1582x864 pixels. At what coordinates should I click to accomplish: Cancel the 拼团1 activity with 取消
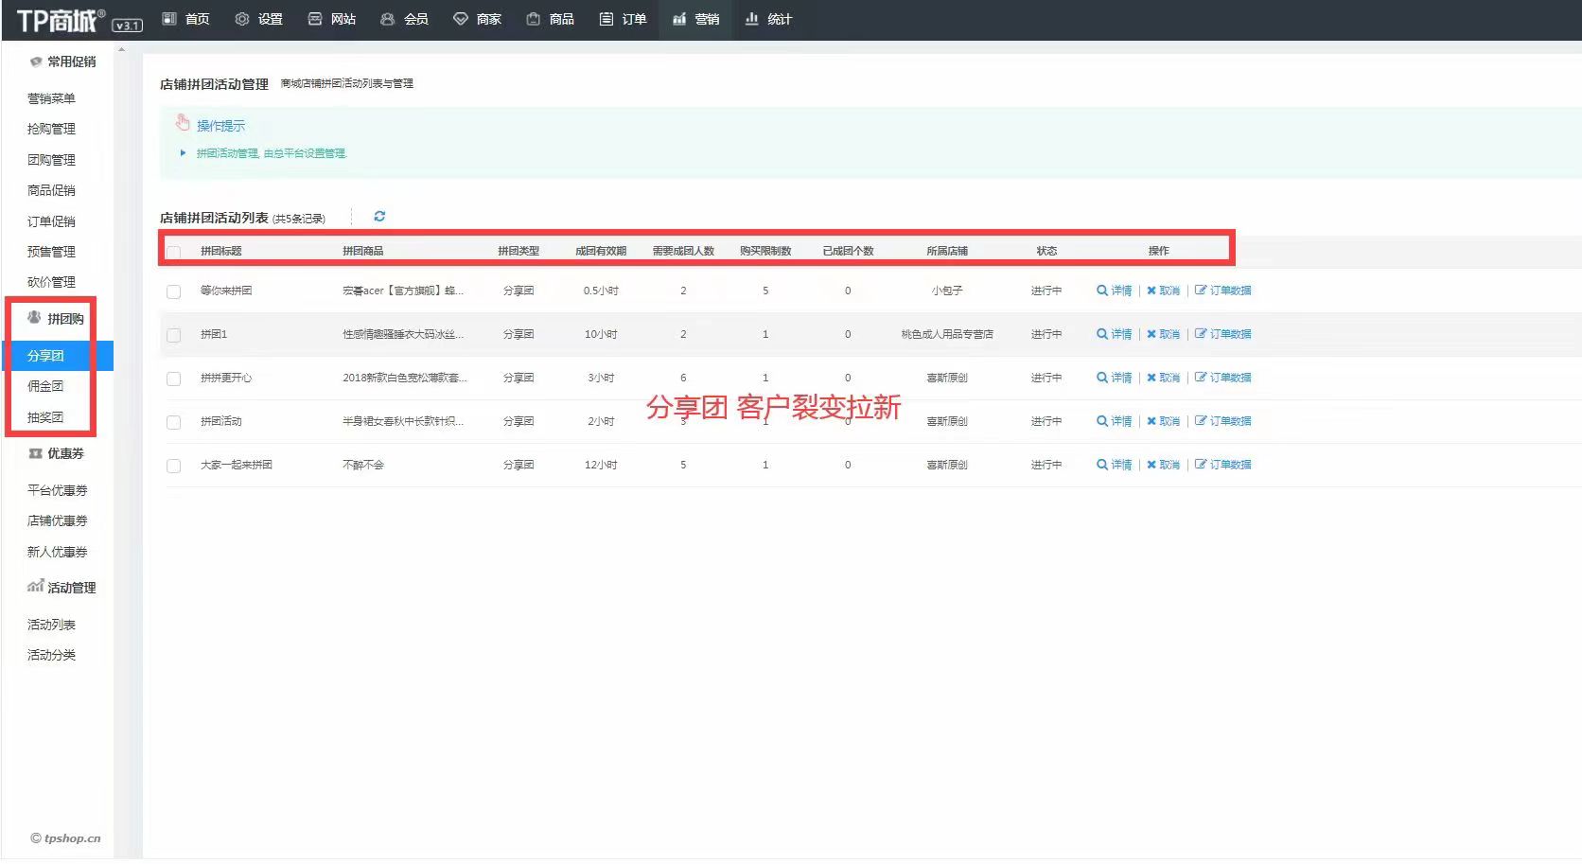pos(1163,334)
